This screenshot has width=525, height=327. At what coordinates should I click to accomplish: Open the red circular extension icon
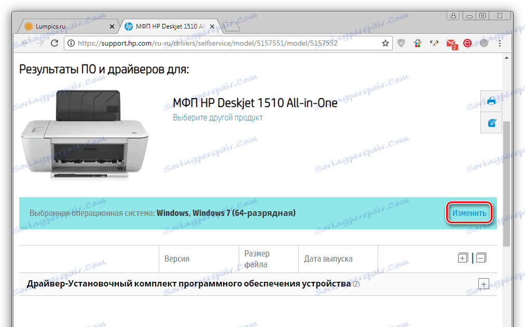point(467,43)
